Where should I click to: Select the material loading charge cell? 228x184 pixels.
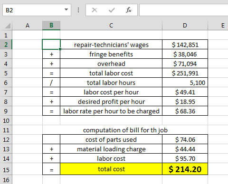coord(111,149)
